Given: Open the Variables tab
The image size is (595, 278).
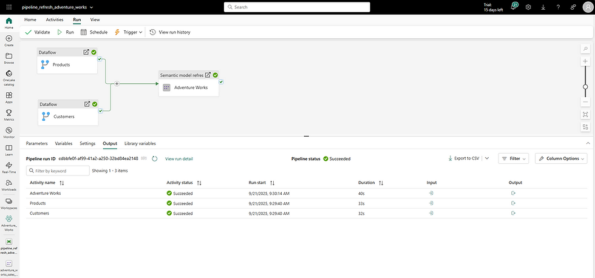Looking at the screenshot, I should click(64, 143).
